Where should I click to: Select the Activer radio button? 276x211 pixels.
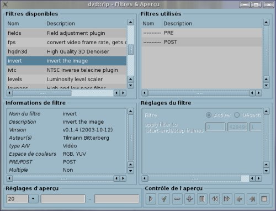209,115
